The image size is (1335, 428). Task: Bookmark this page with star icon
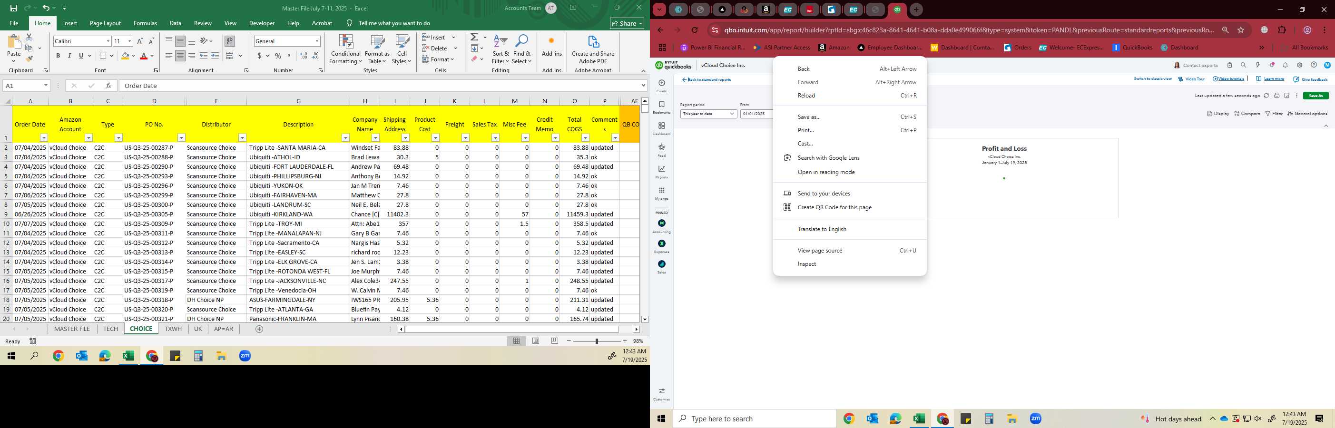1241,30
